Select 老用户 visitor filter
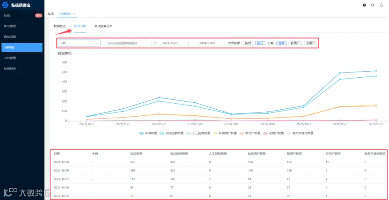Image resolution: width=389 pixels, height=200 pixels. pyautogui.click(x=311, y=43)
